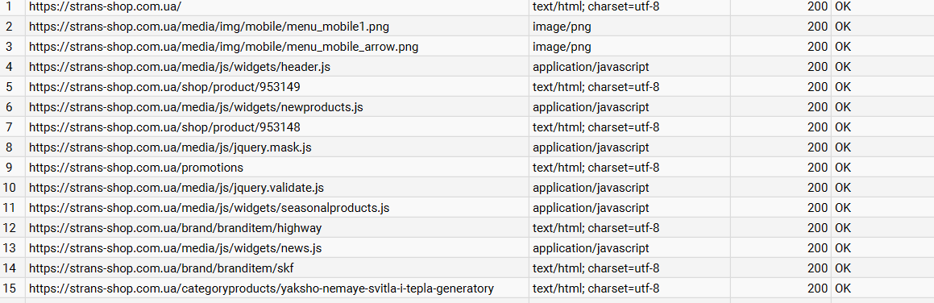The image size is (934, 303).
Task: Click the promotions page URL
Action: pyautogui.click(x=136, y=168)
